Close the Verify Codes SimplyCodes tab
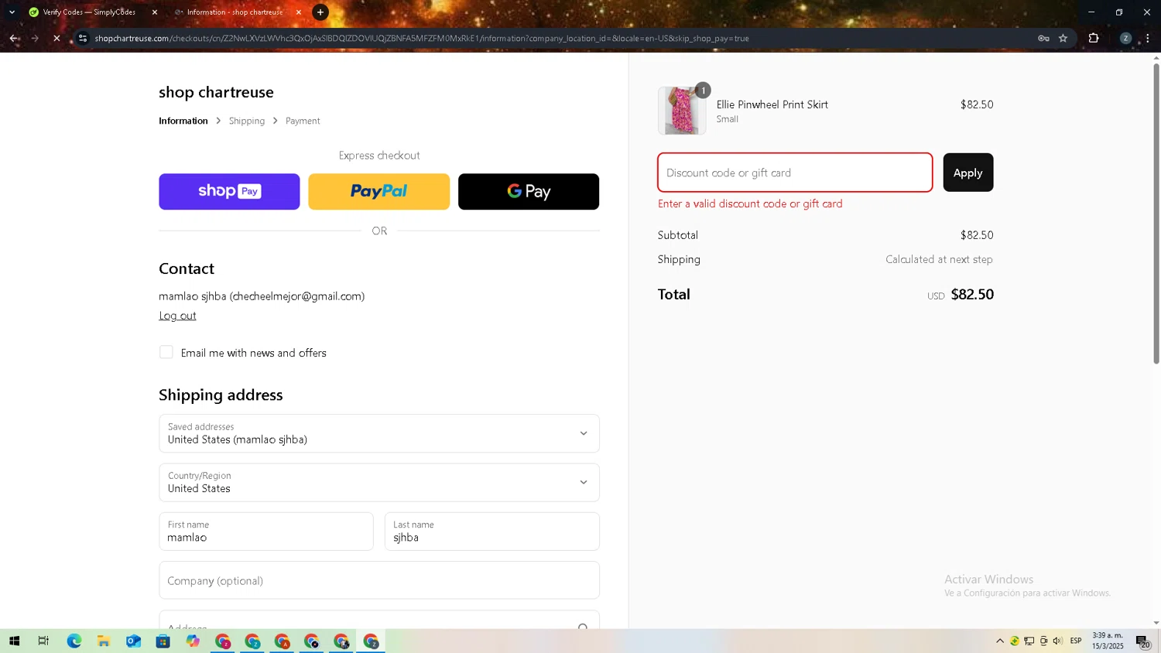This screenshot has width=1161, height=653. click(x=155, y=12)
